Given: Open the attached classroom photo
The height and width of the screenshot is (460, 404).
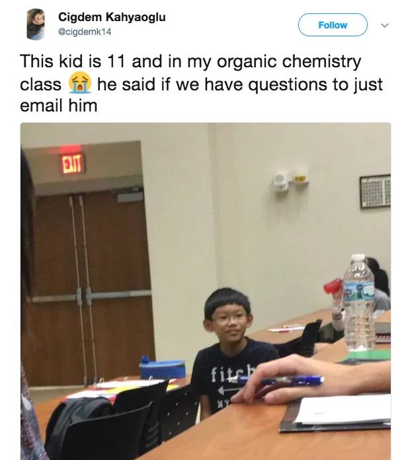Looking at the screenshot, I should [206, 291].
